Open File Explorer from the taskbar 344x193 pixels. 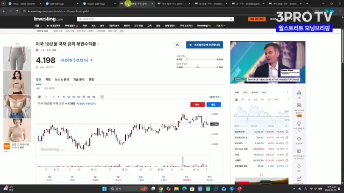pos(176,189)
